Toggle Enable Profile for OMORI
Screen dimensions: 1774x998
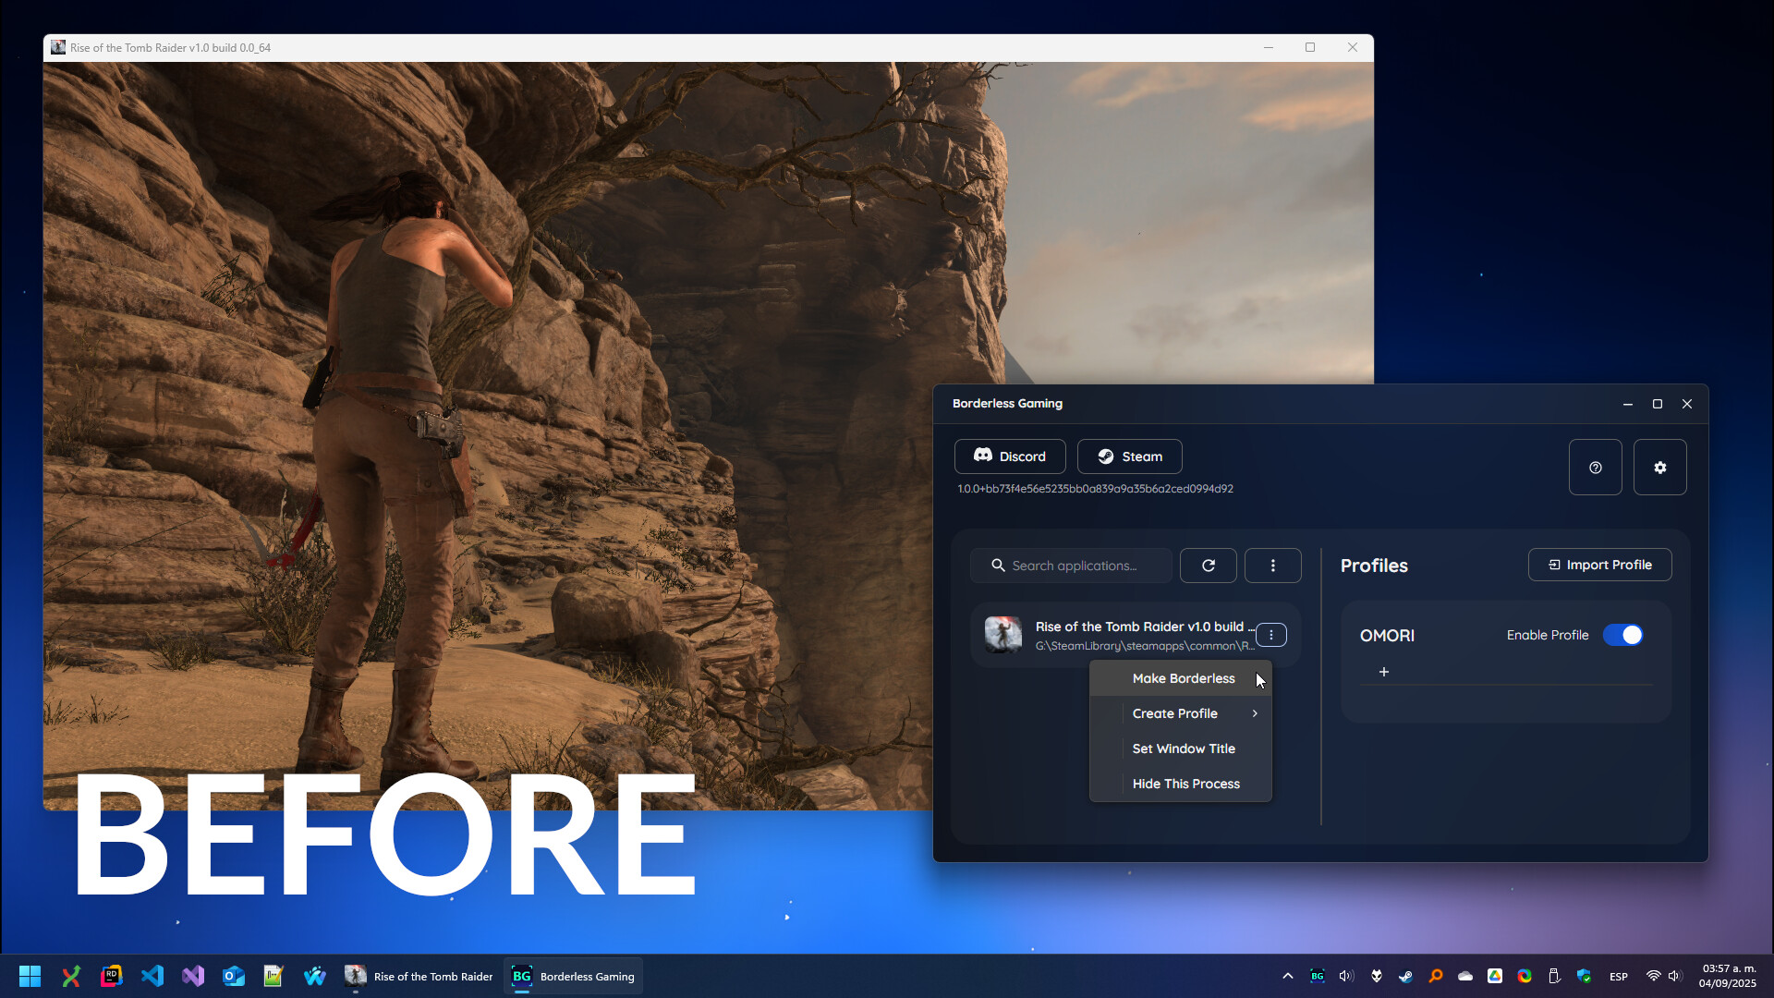tap(1622, 635)
